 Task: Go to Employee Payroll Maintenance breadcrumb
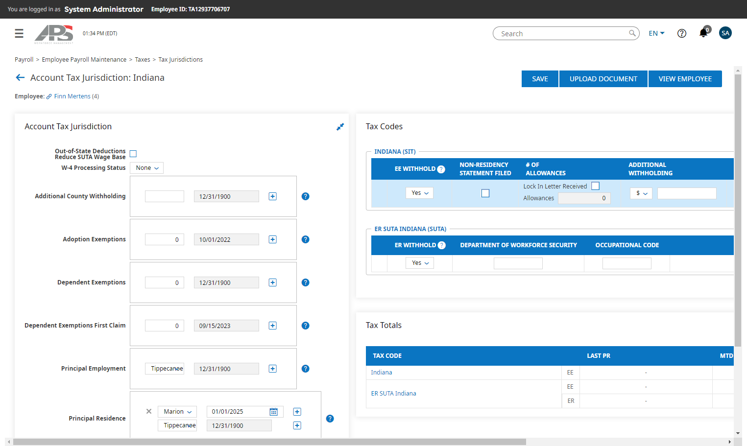[84, 60]
